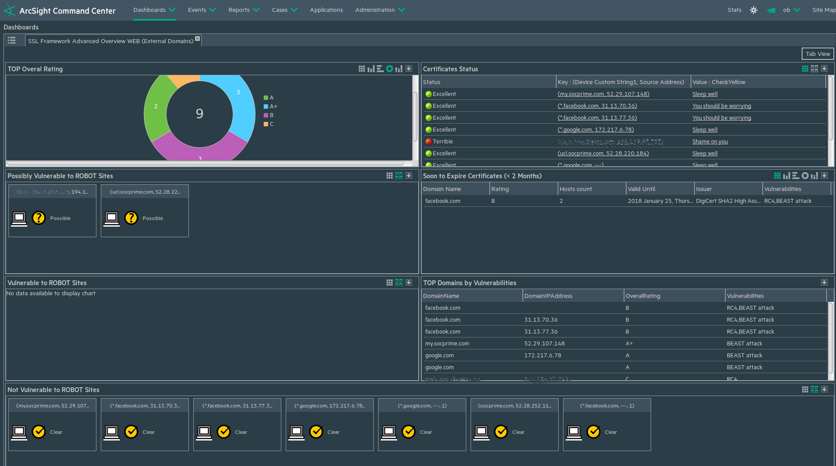The image size is (836, 466).
Task: Open TOP Domains by Vulnerabilities panel options arrow
Action: pos(824,283)
